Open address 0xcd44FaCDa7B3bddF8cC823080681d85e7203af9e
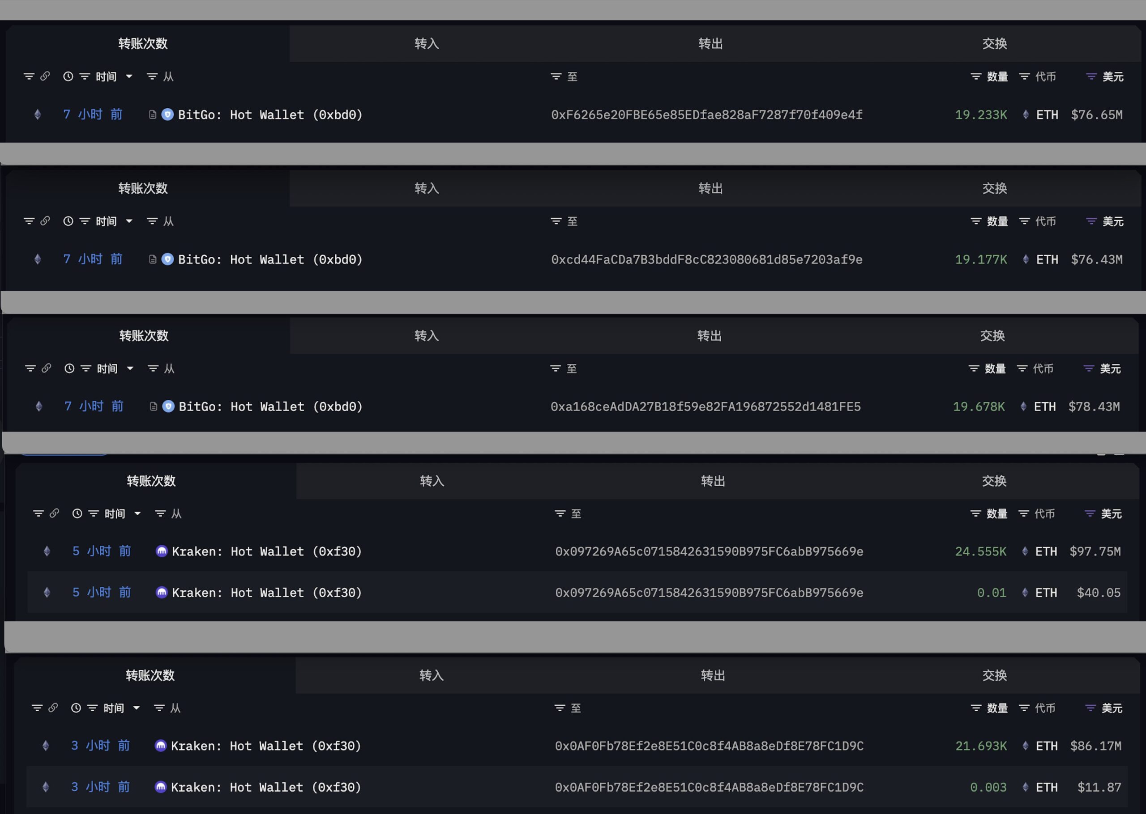The height and width of the screenshot is (814, 1146). 707,260
